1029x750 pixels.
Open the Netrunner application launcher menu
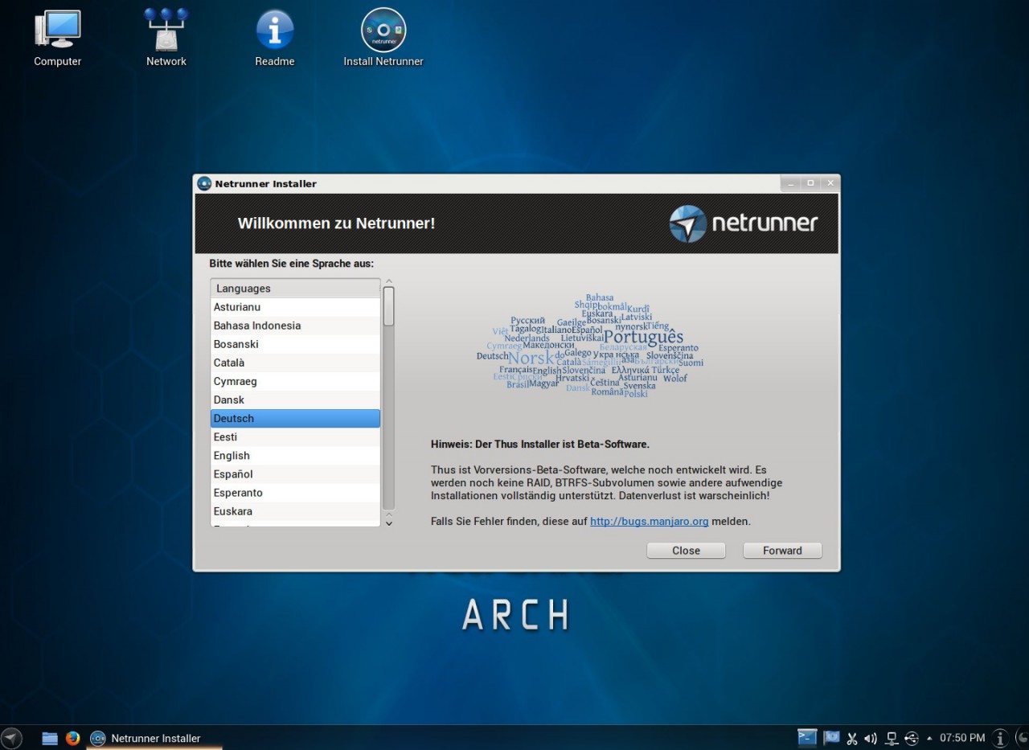point(11,738)
